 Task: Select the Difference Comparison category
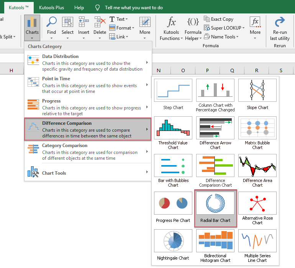click(88, 129)
